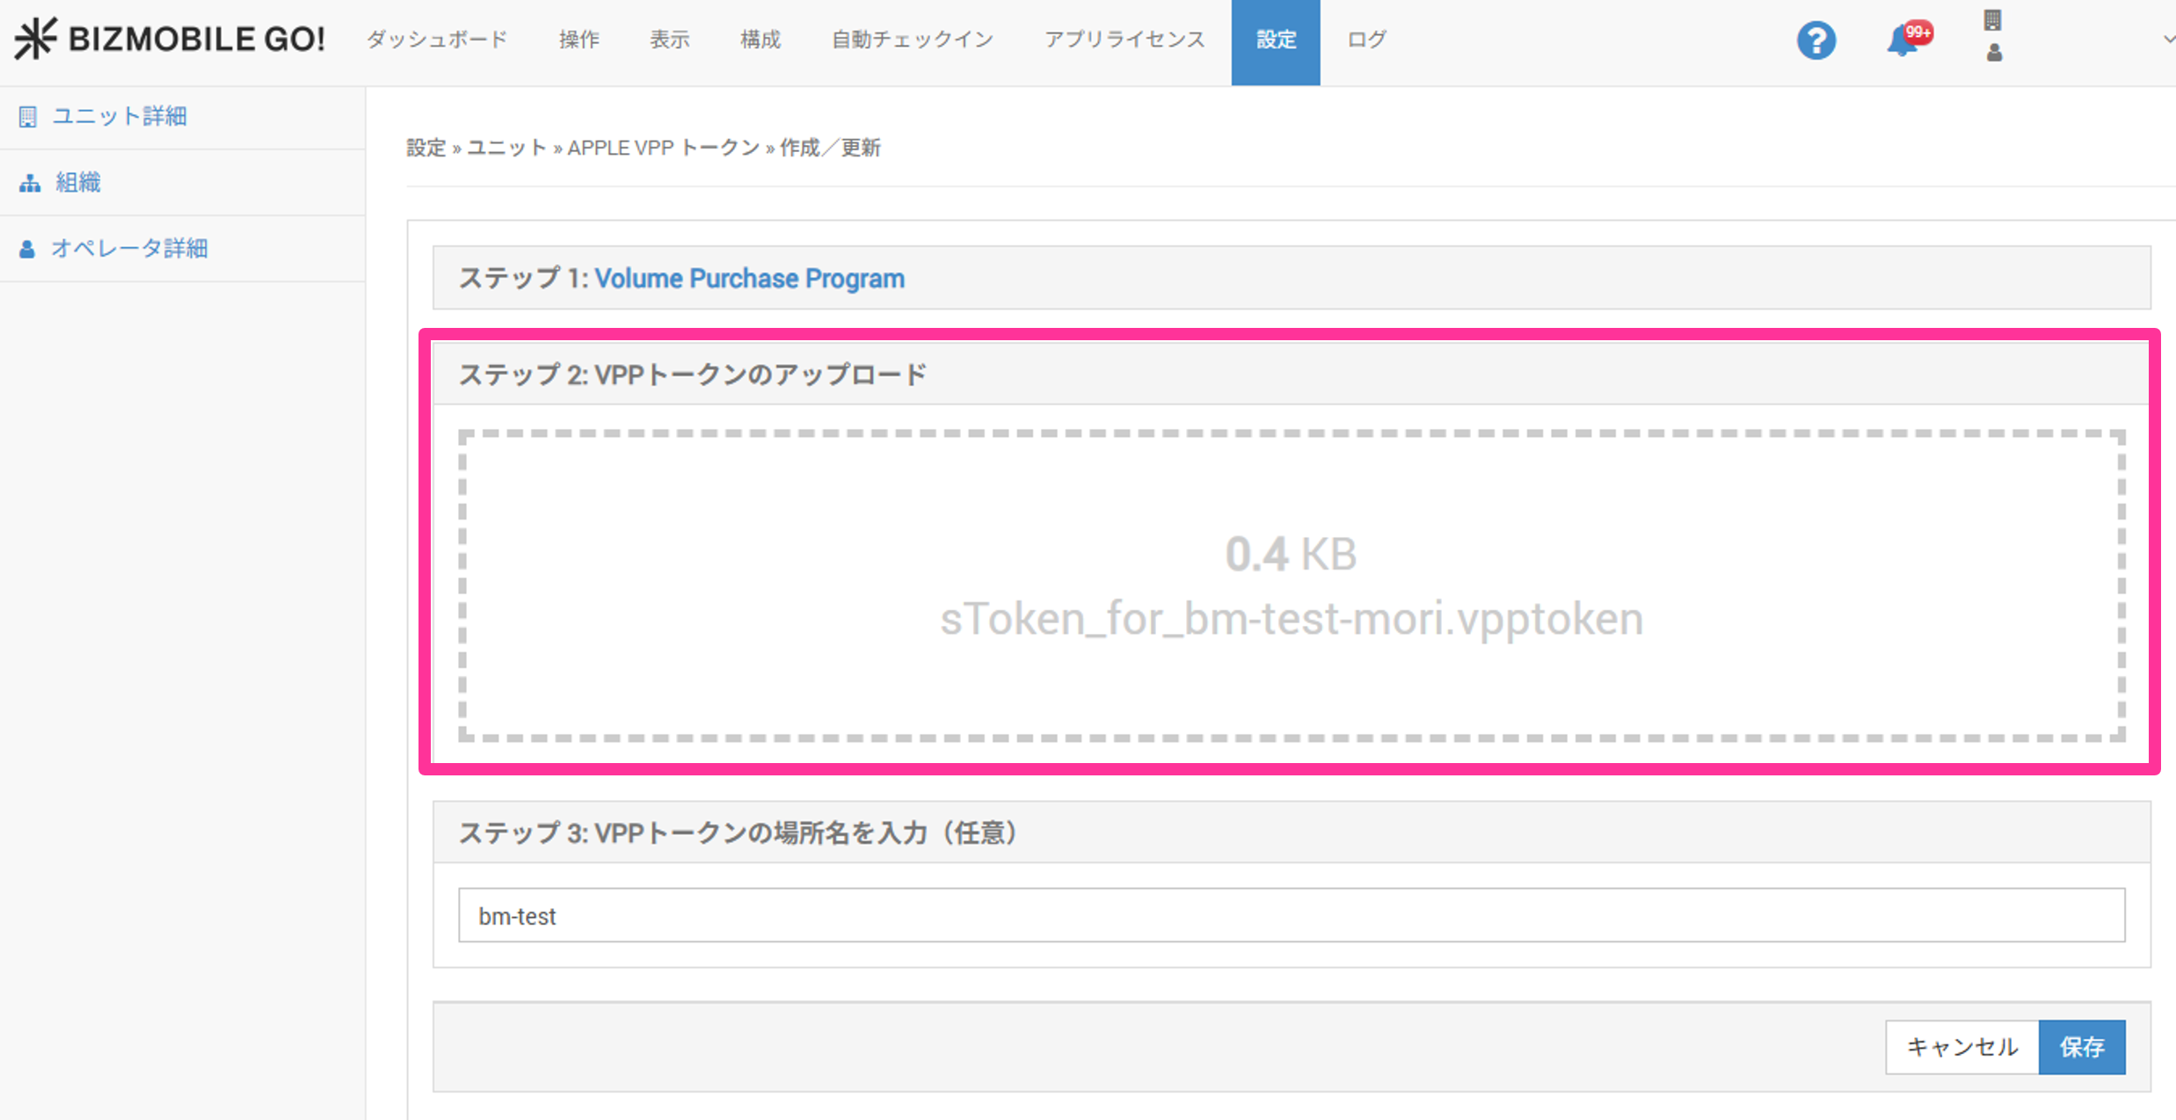Open the 表示 menu
This screenshot has height=1120, width=2176.
669,40
